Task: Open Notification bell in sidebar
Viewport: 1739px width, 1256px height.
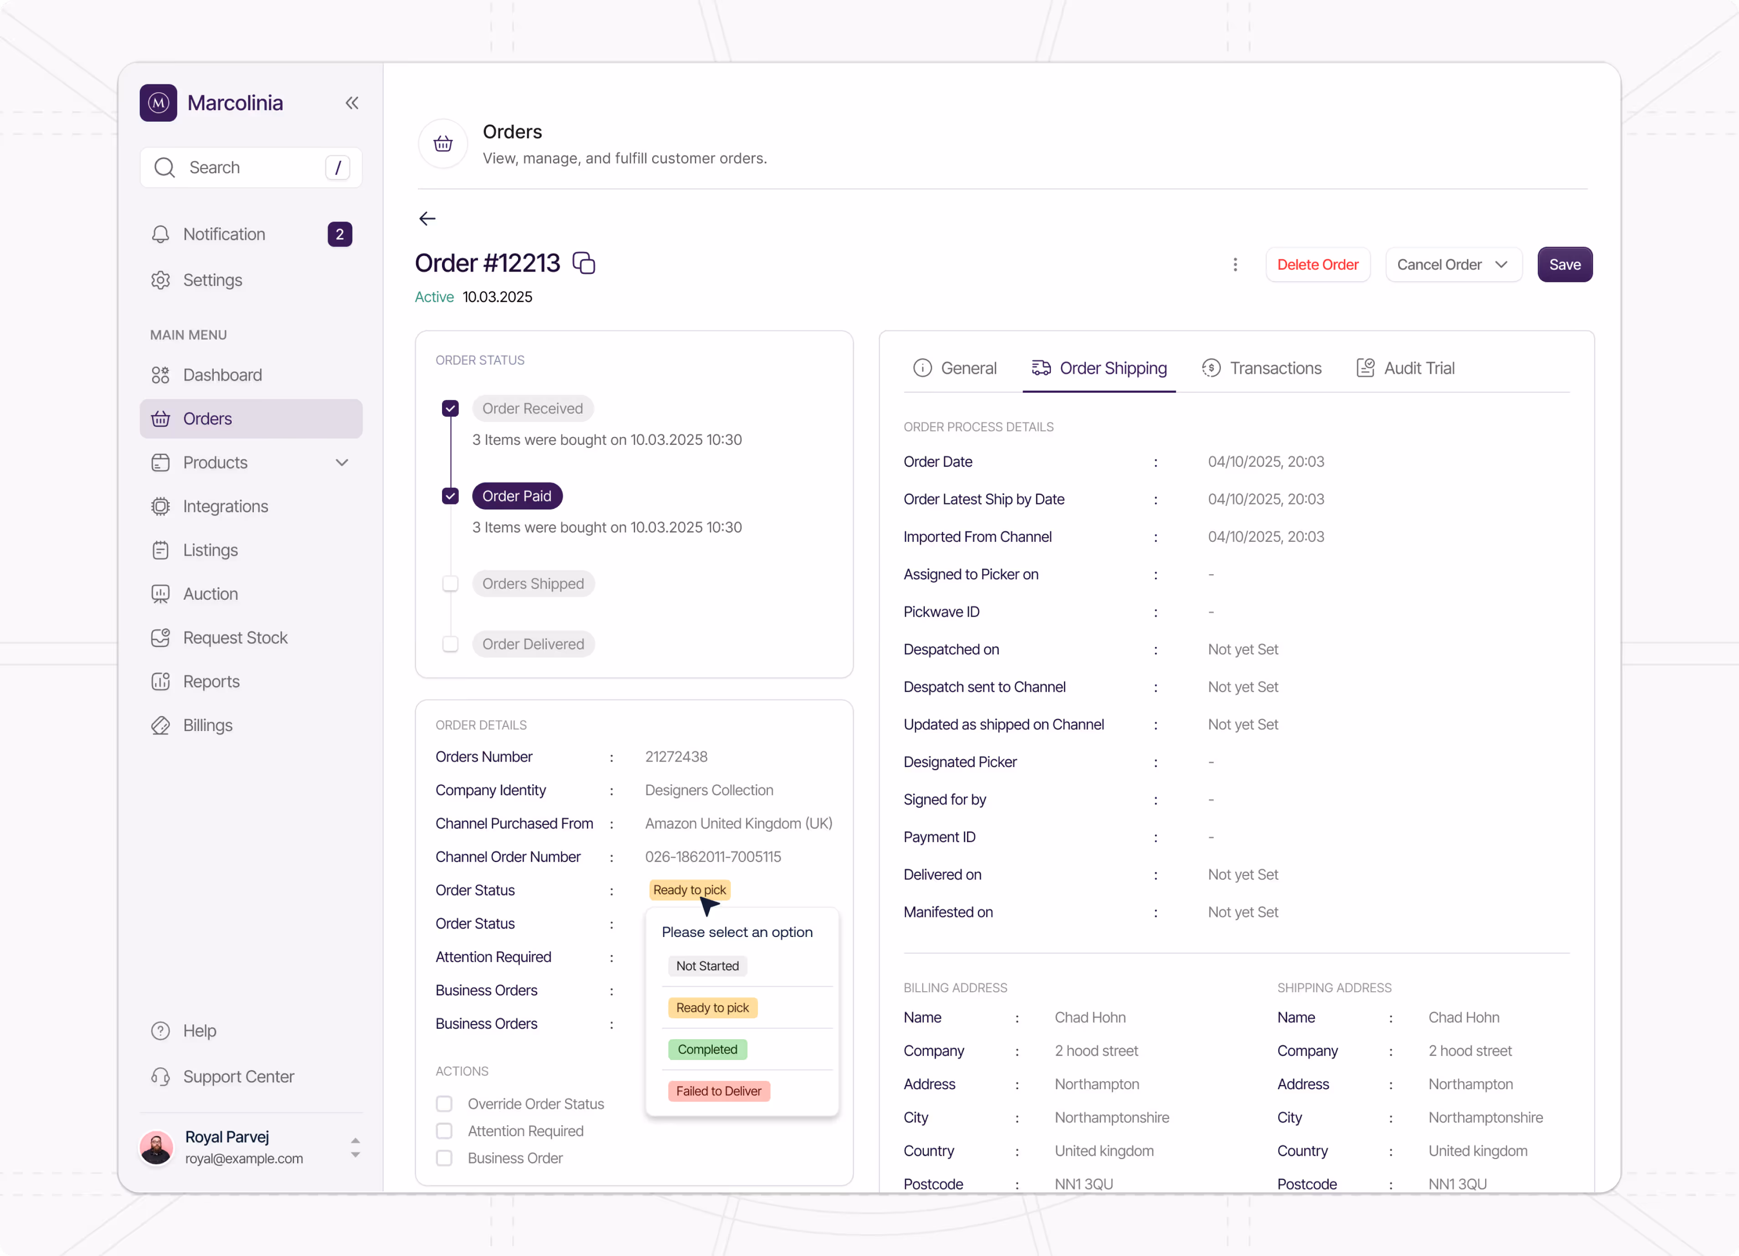Action: (x=224, y=234)
